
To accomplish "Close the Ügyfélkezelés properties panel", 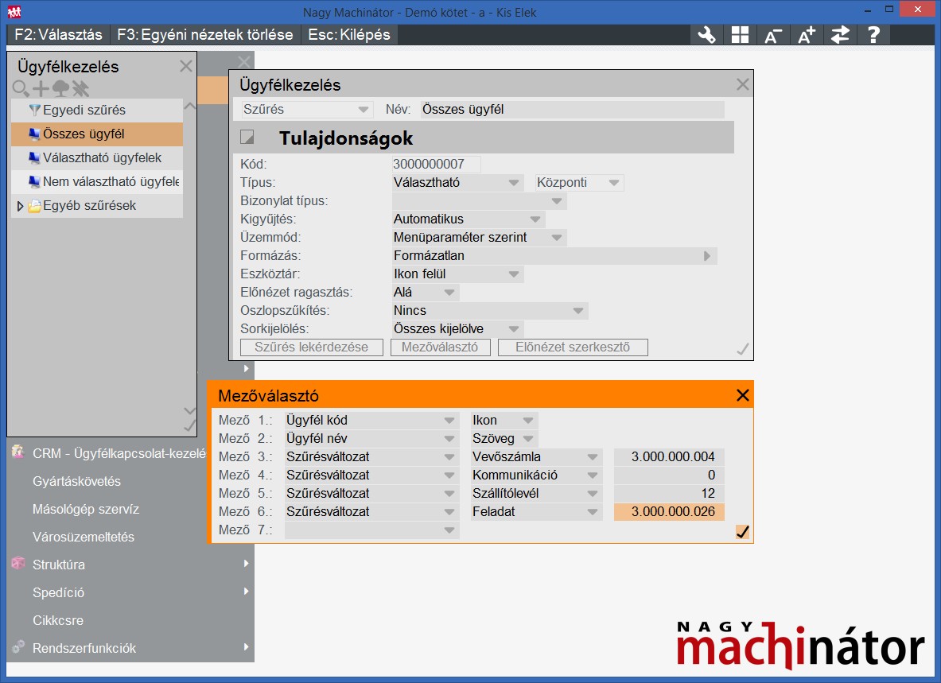I will [x=742, y=84].
